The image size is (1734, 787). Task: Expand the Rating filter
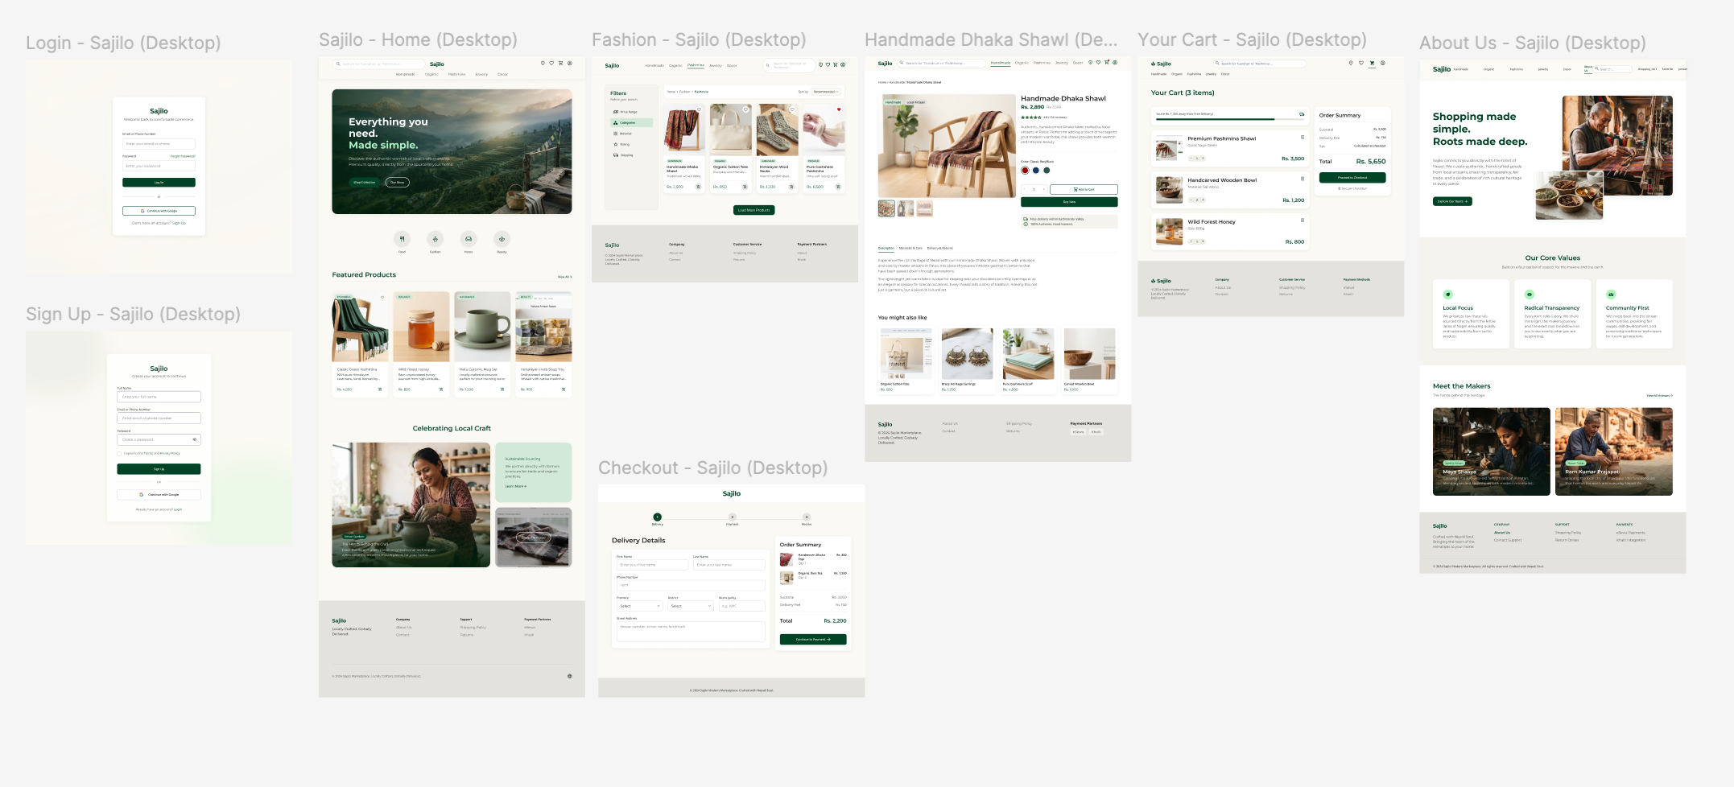pos(632,144)
